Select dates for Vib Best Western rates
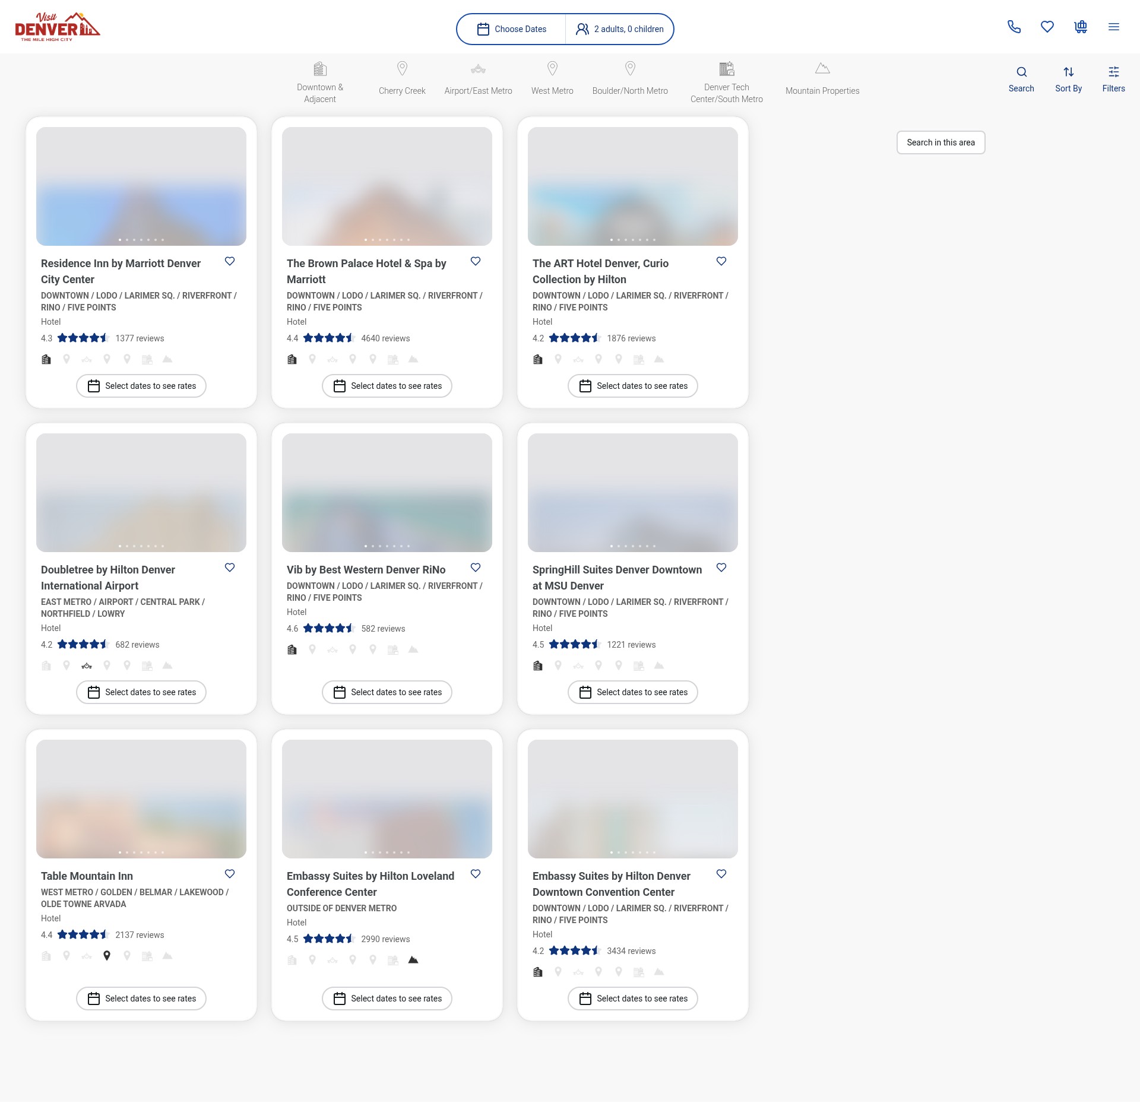The width and height of the screenshot is (1140, 1103). pos(387,692)
